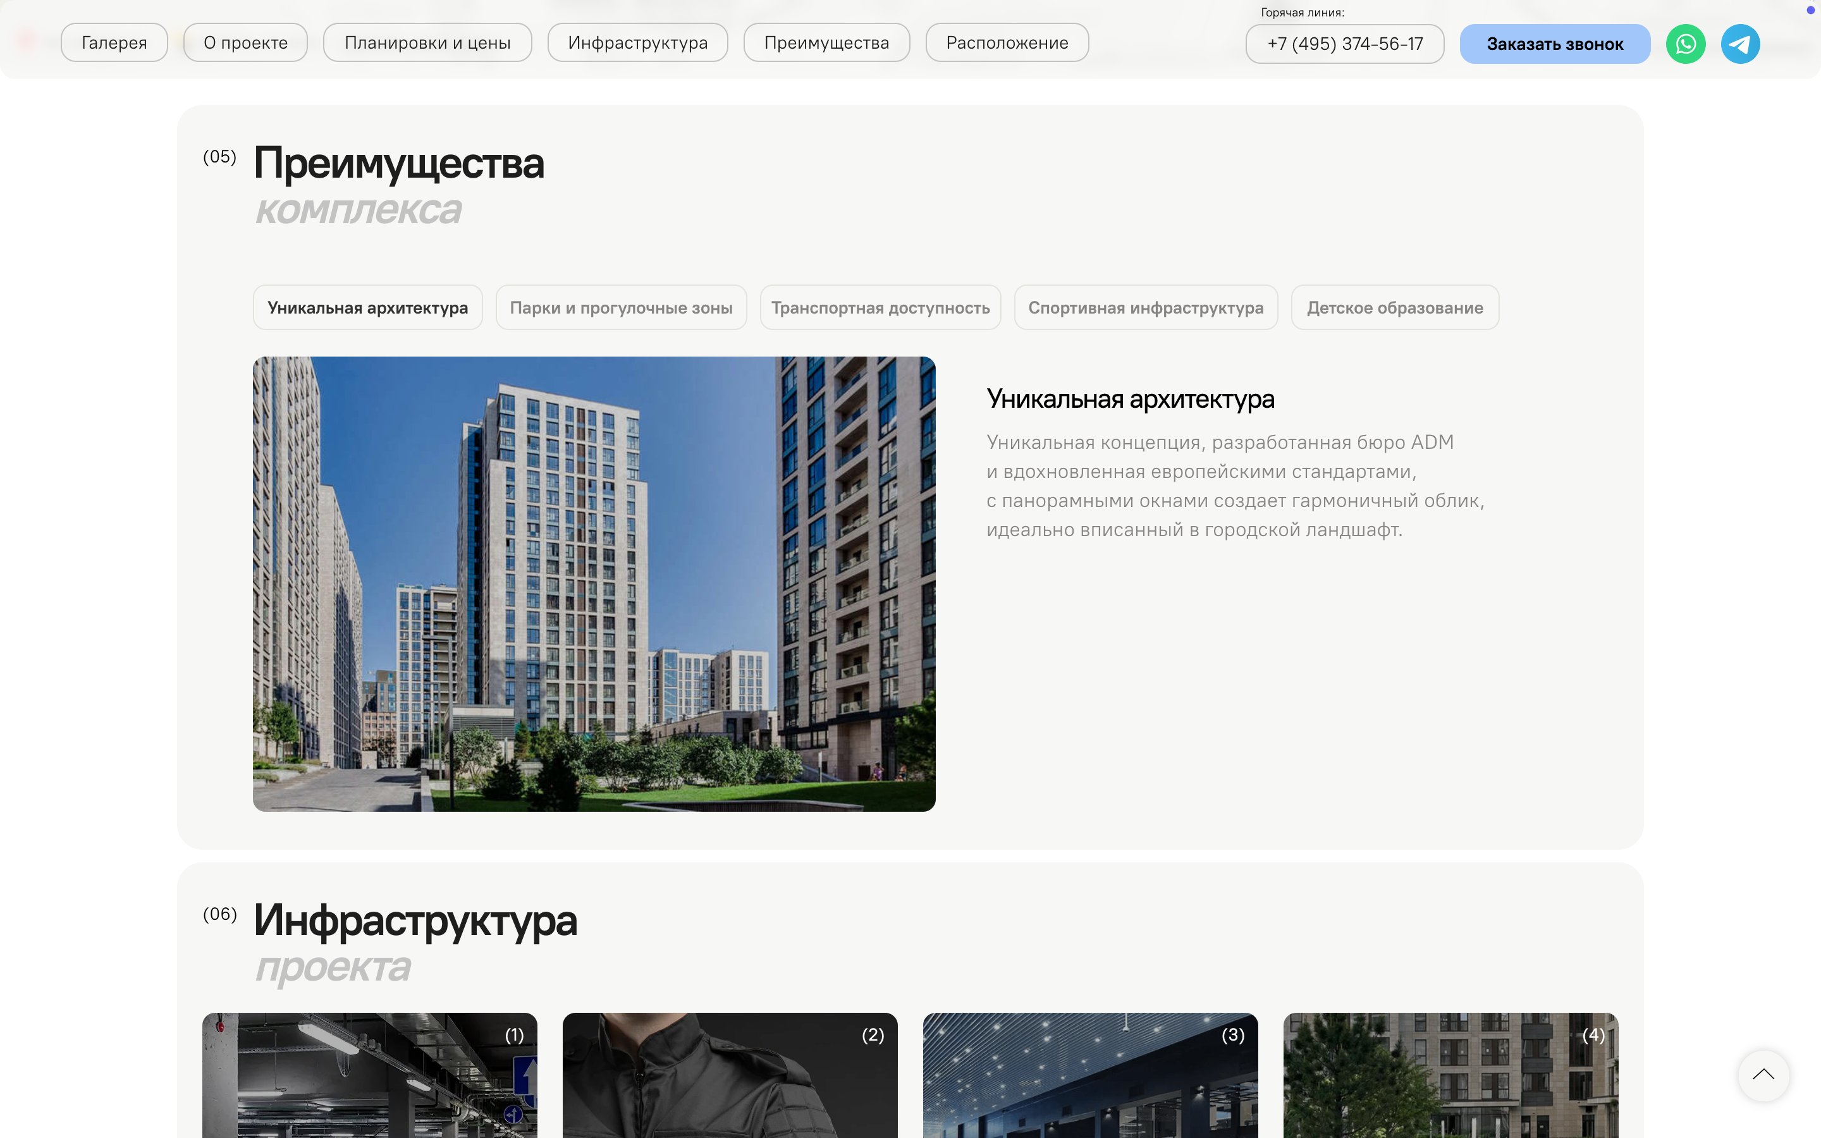The width and height of the screenshot is (1821, 1138).
Task: Open infrastructure card (2) security guard image
Action: (x=730, y=1075)
